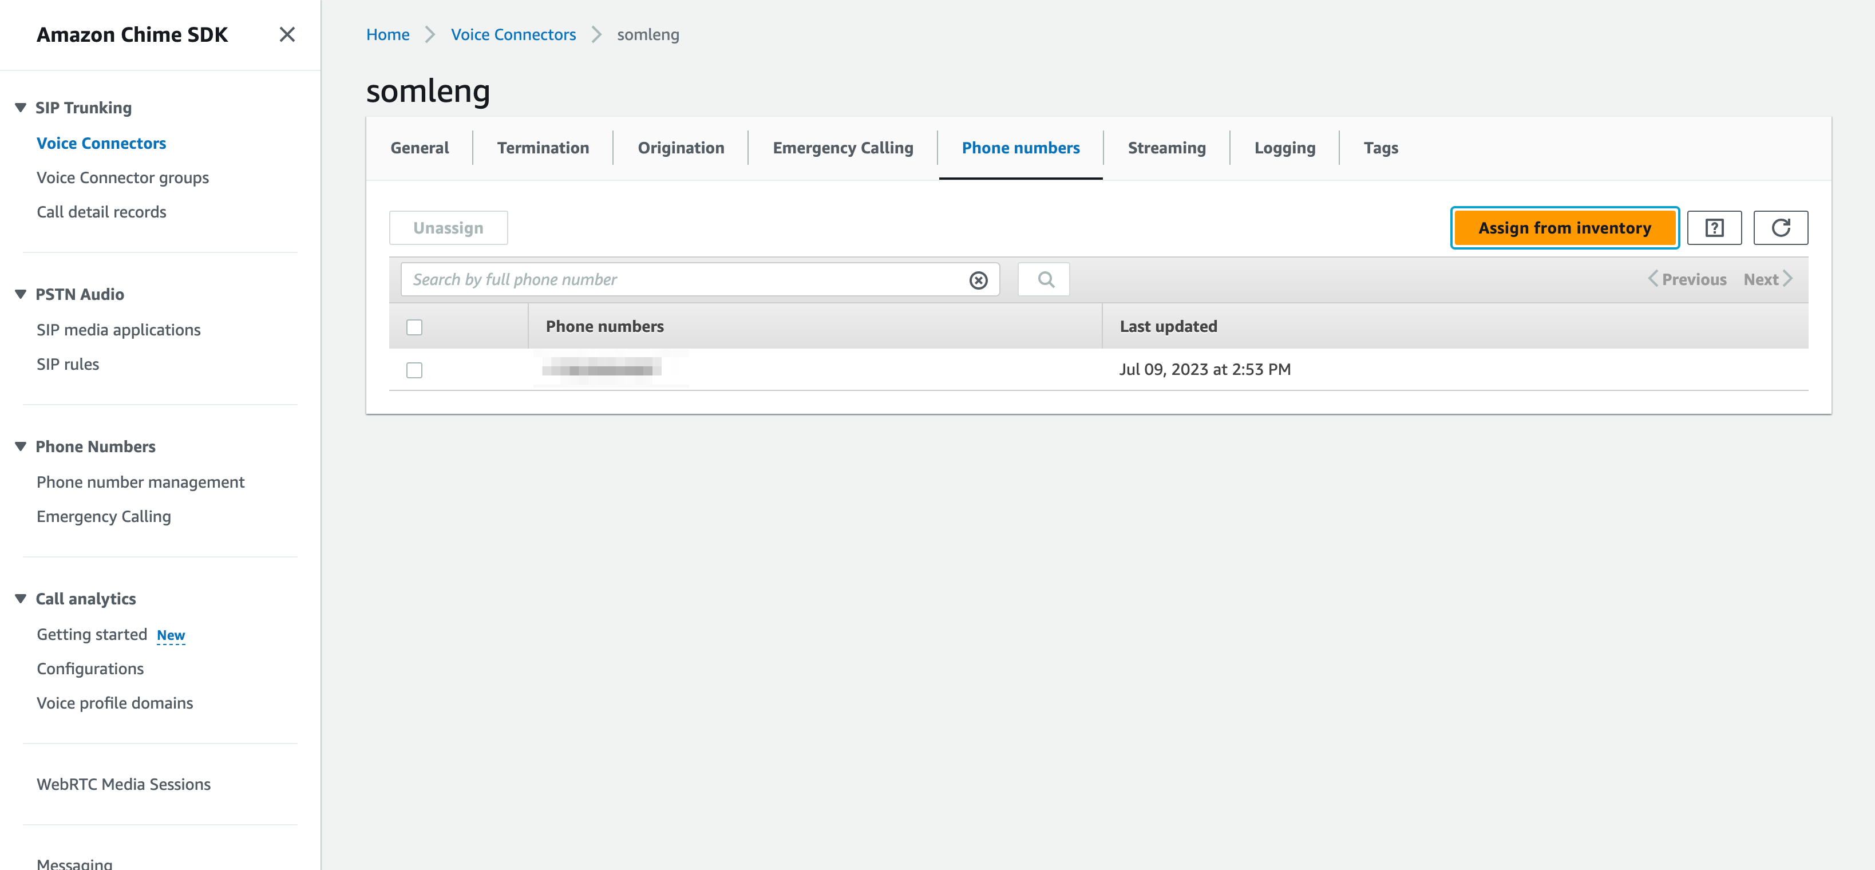
Task: Collapse the Phone Numbers section
Action: pyautogui.click(x=21, y=446)
